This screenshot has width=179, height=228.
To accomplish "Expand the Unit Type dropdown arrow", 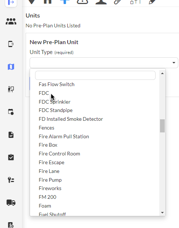I will tap(174, 63).
